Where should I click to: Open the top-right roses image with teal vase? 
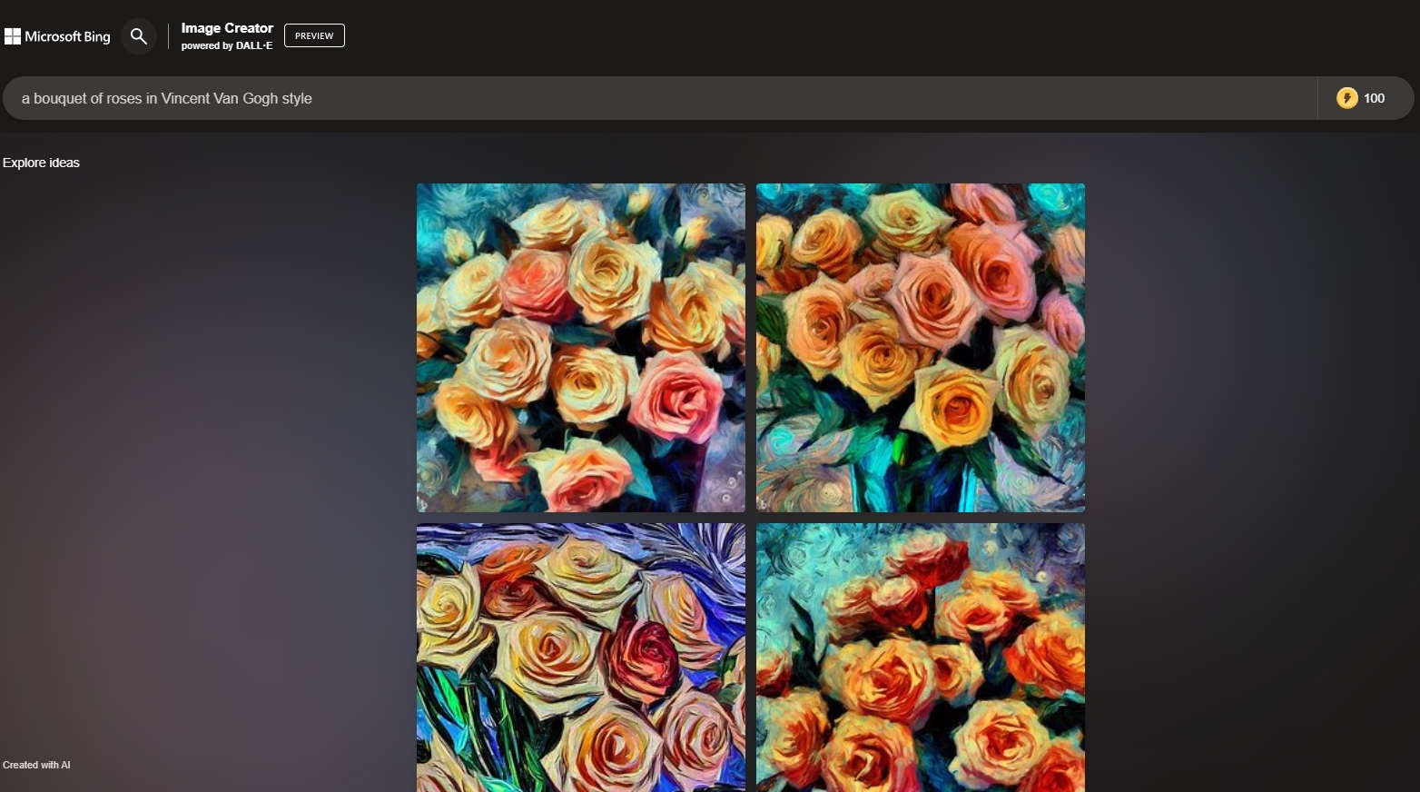click(921, 348)
